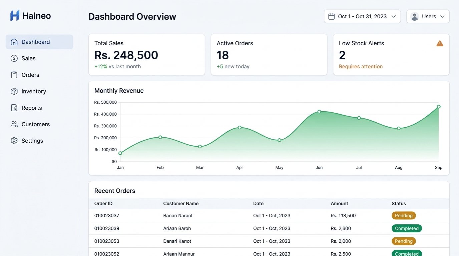Click the Completed badge for order 010023052

click(x=407, y=254)
